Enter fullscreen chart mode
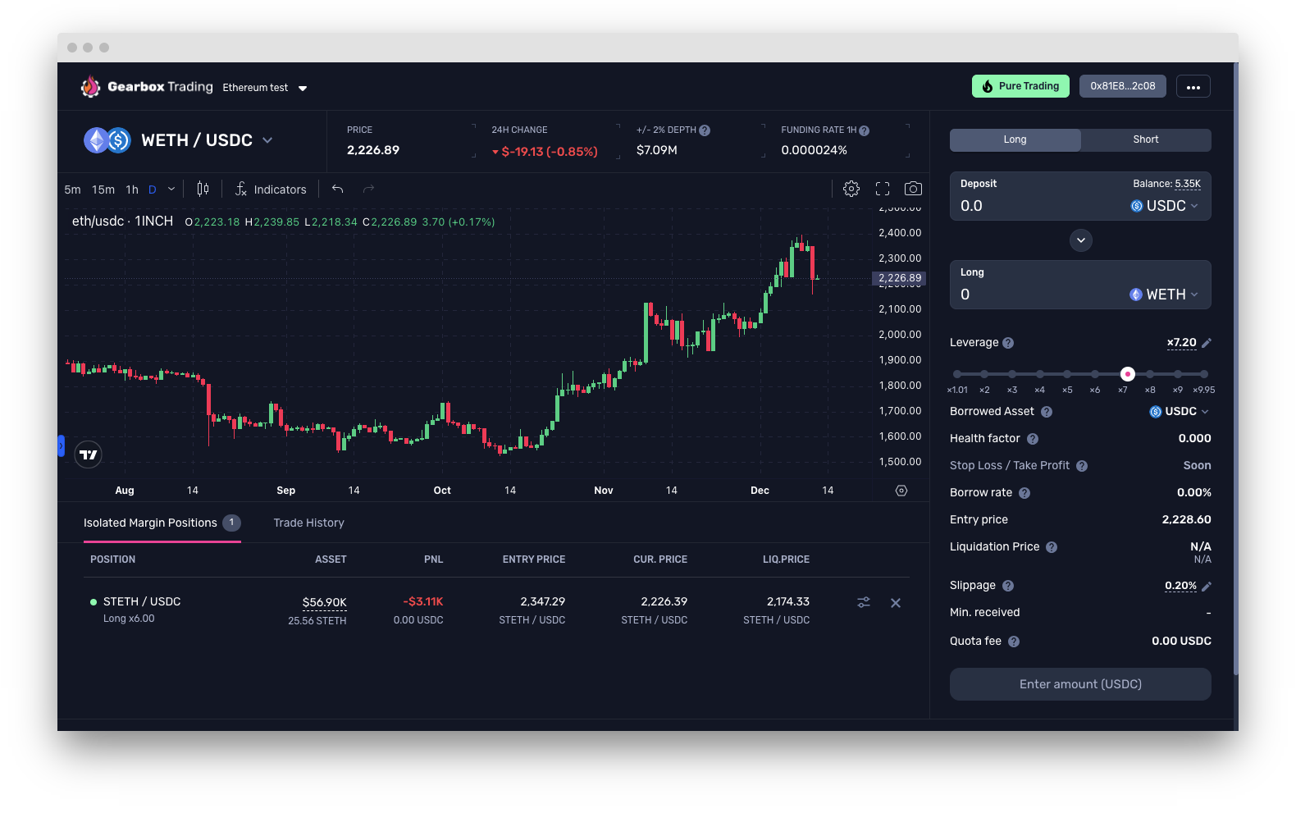This screenshot has height=813, width=1296. (883, 189)
